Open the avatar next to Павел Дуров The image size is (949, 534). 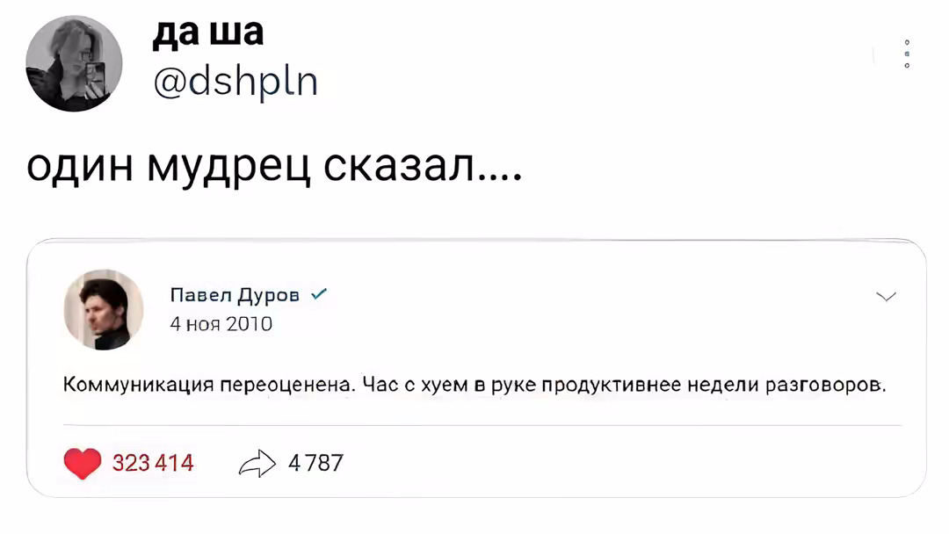[104, 310]
